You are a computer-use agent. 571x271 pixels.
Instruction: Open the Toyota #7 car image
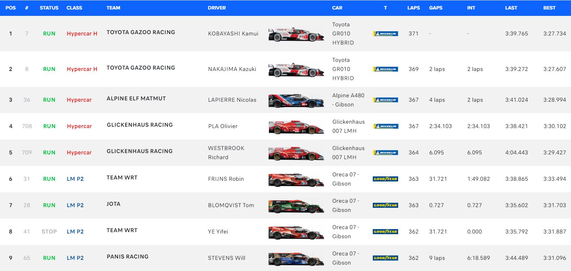click(296, 34)
